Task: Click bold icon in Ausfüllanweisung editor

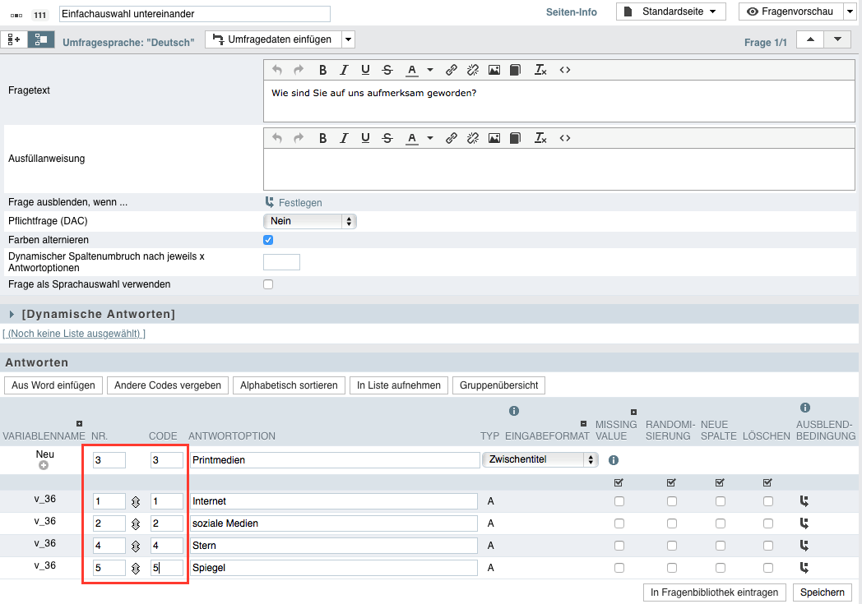Action: 322,138
